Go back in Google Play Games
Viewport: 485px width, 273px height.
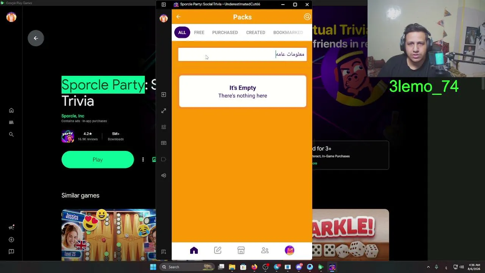tap(36, 38)
